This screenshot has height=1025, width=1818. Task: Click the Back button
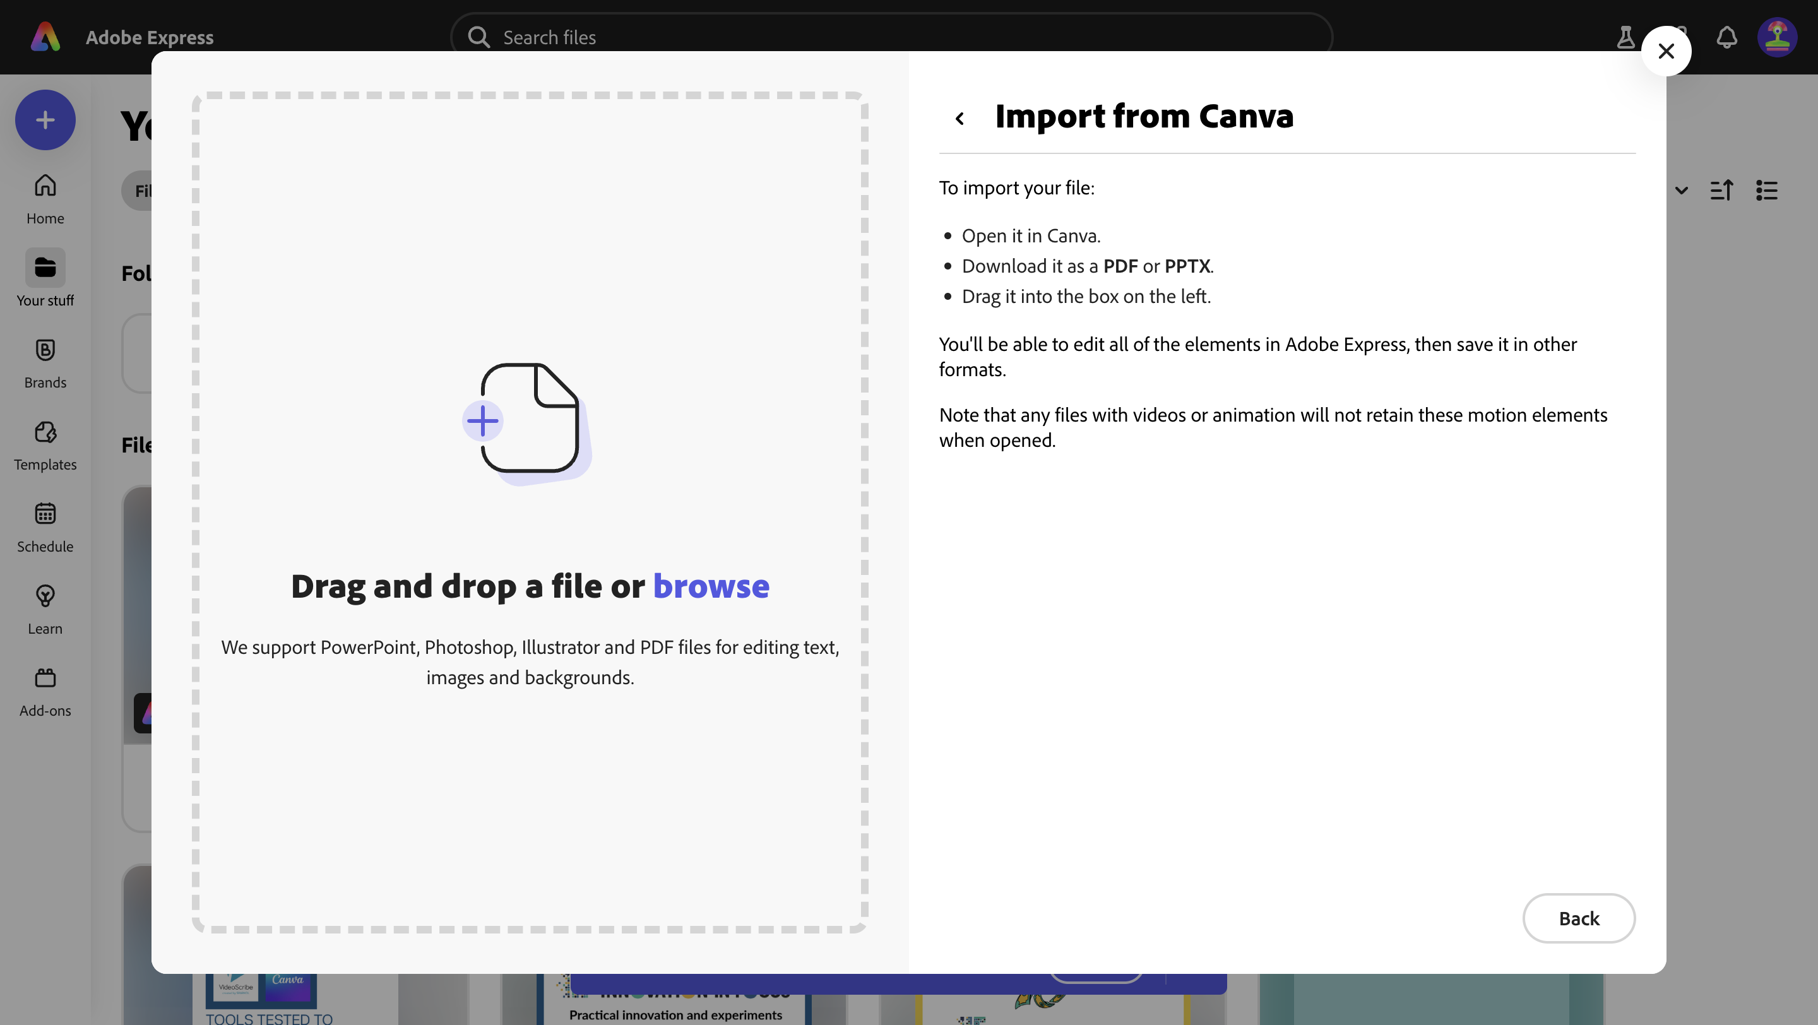point(1579,918)
